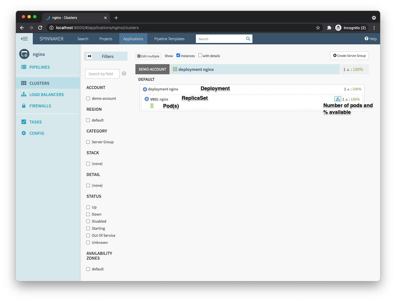Open the Projects nav item

pos(106,39)
